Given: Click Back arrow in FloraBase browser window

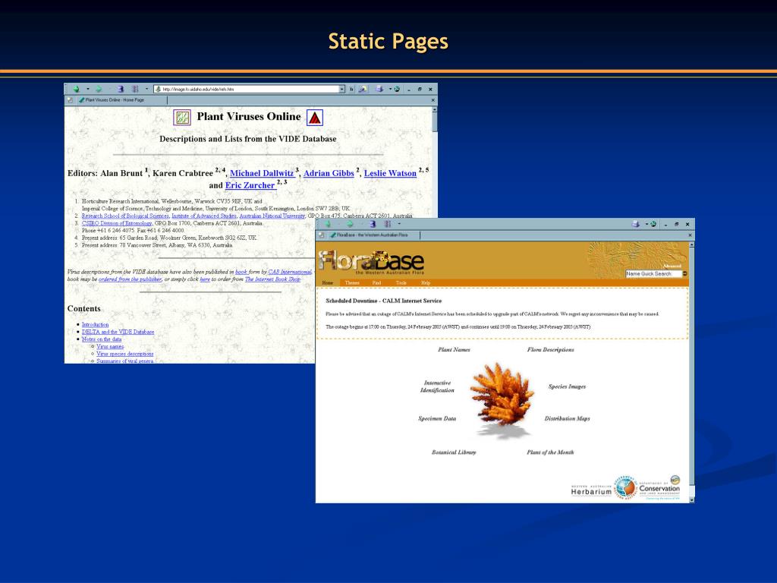Looking at the screenshot, I should pos(327,224).
